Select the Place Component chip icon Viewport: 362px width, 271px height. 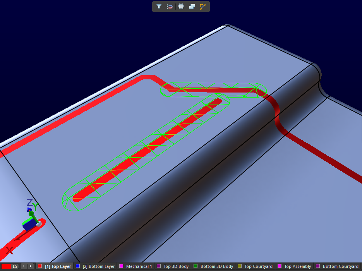click(x=181, y=7)
